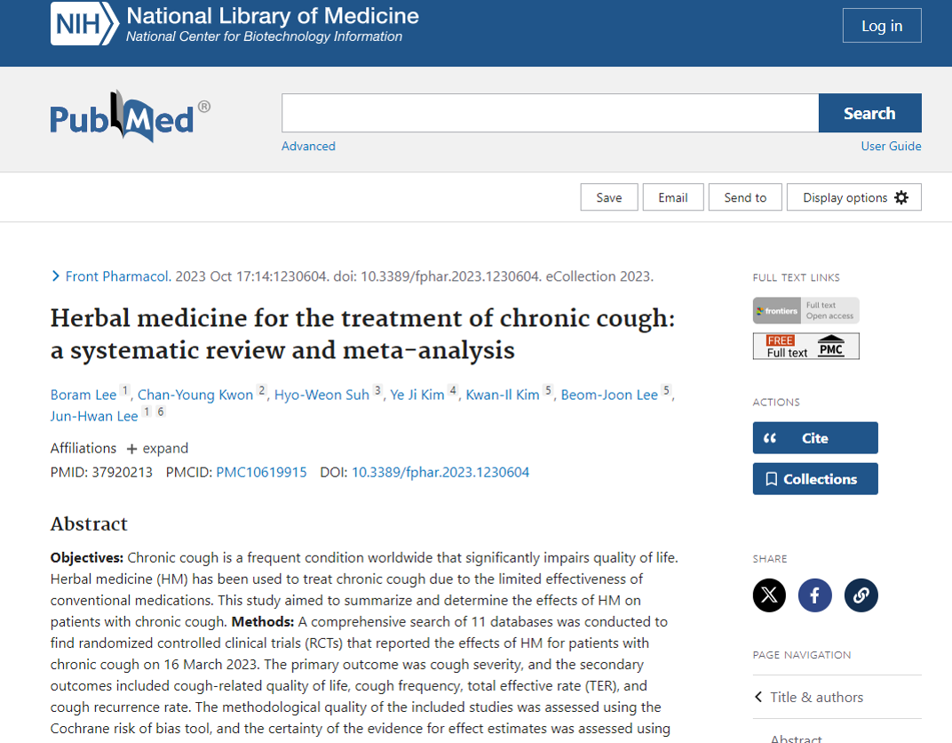Click the NIH logo in header
Image resolution: width=952 pixels, height=743 pixels.
tap(83, 24)
